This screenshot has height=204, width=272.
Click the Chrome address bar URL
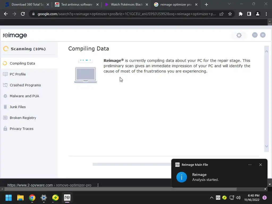(127, 14)
